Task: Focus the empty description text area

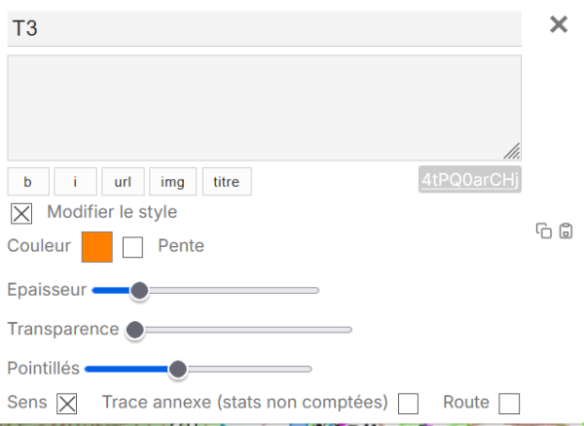Action: coord(265,107)
